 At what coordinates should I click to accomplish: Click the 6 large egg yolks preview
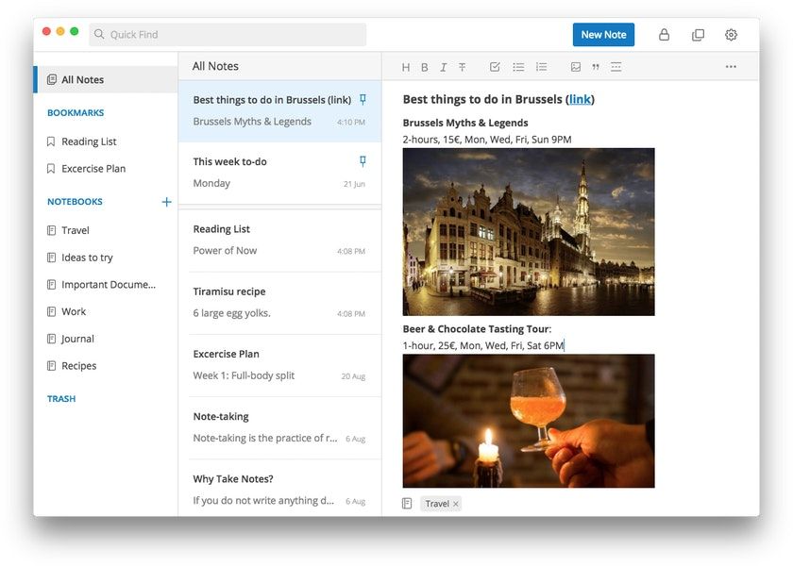(231, 313)
